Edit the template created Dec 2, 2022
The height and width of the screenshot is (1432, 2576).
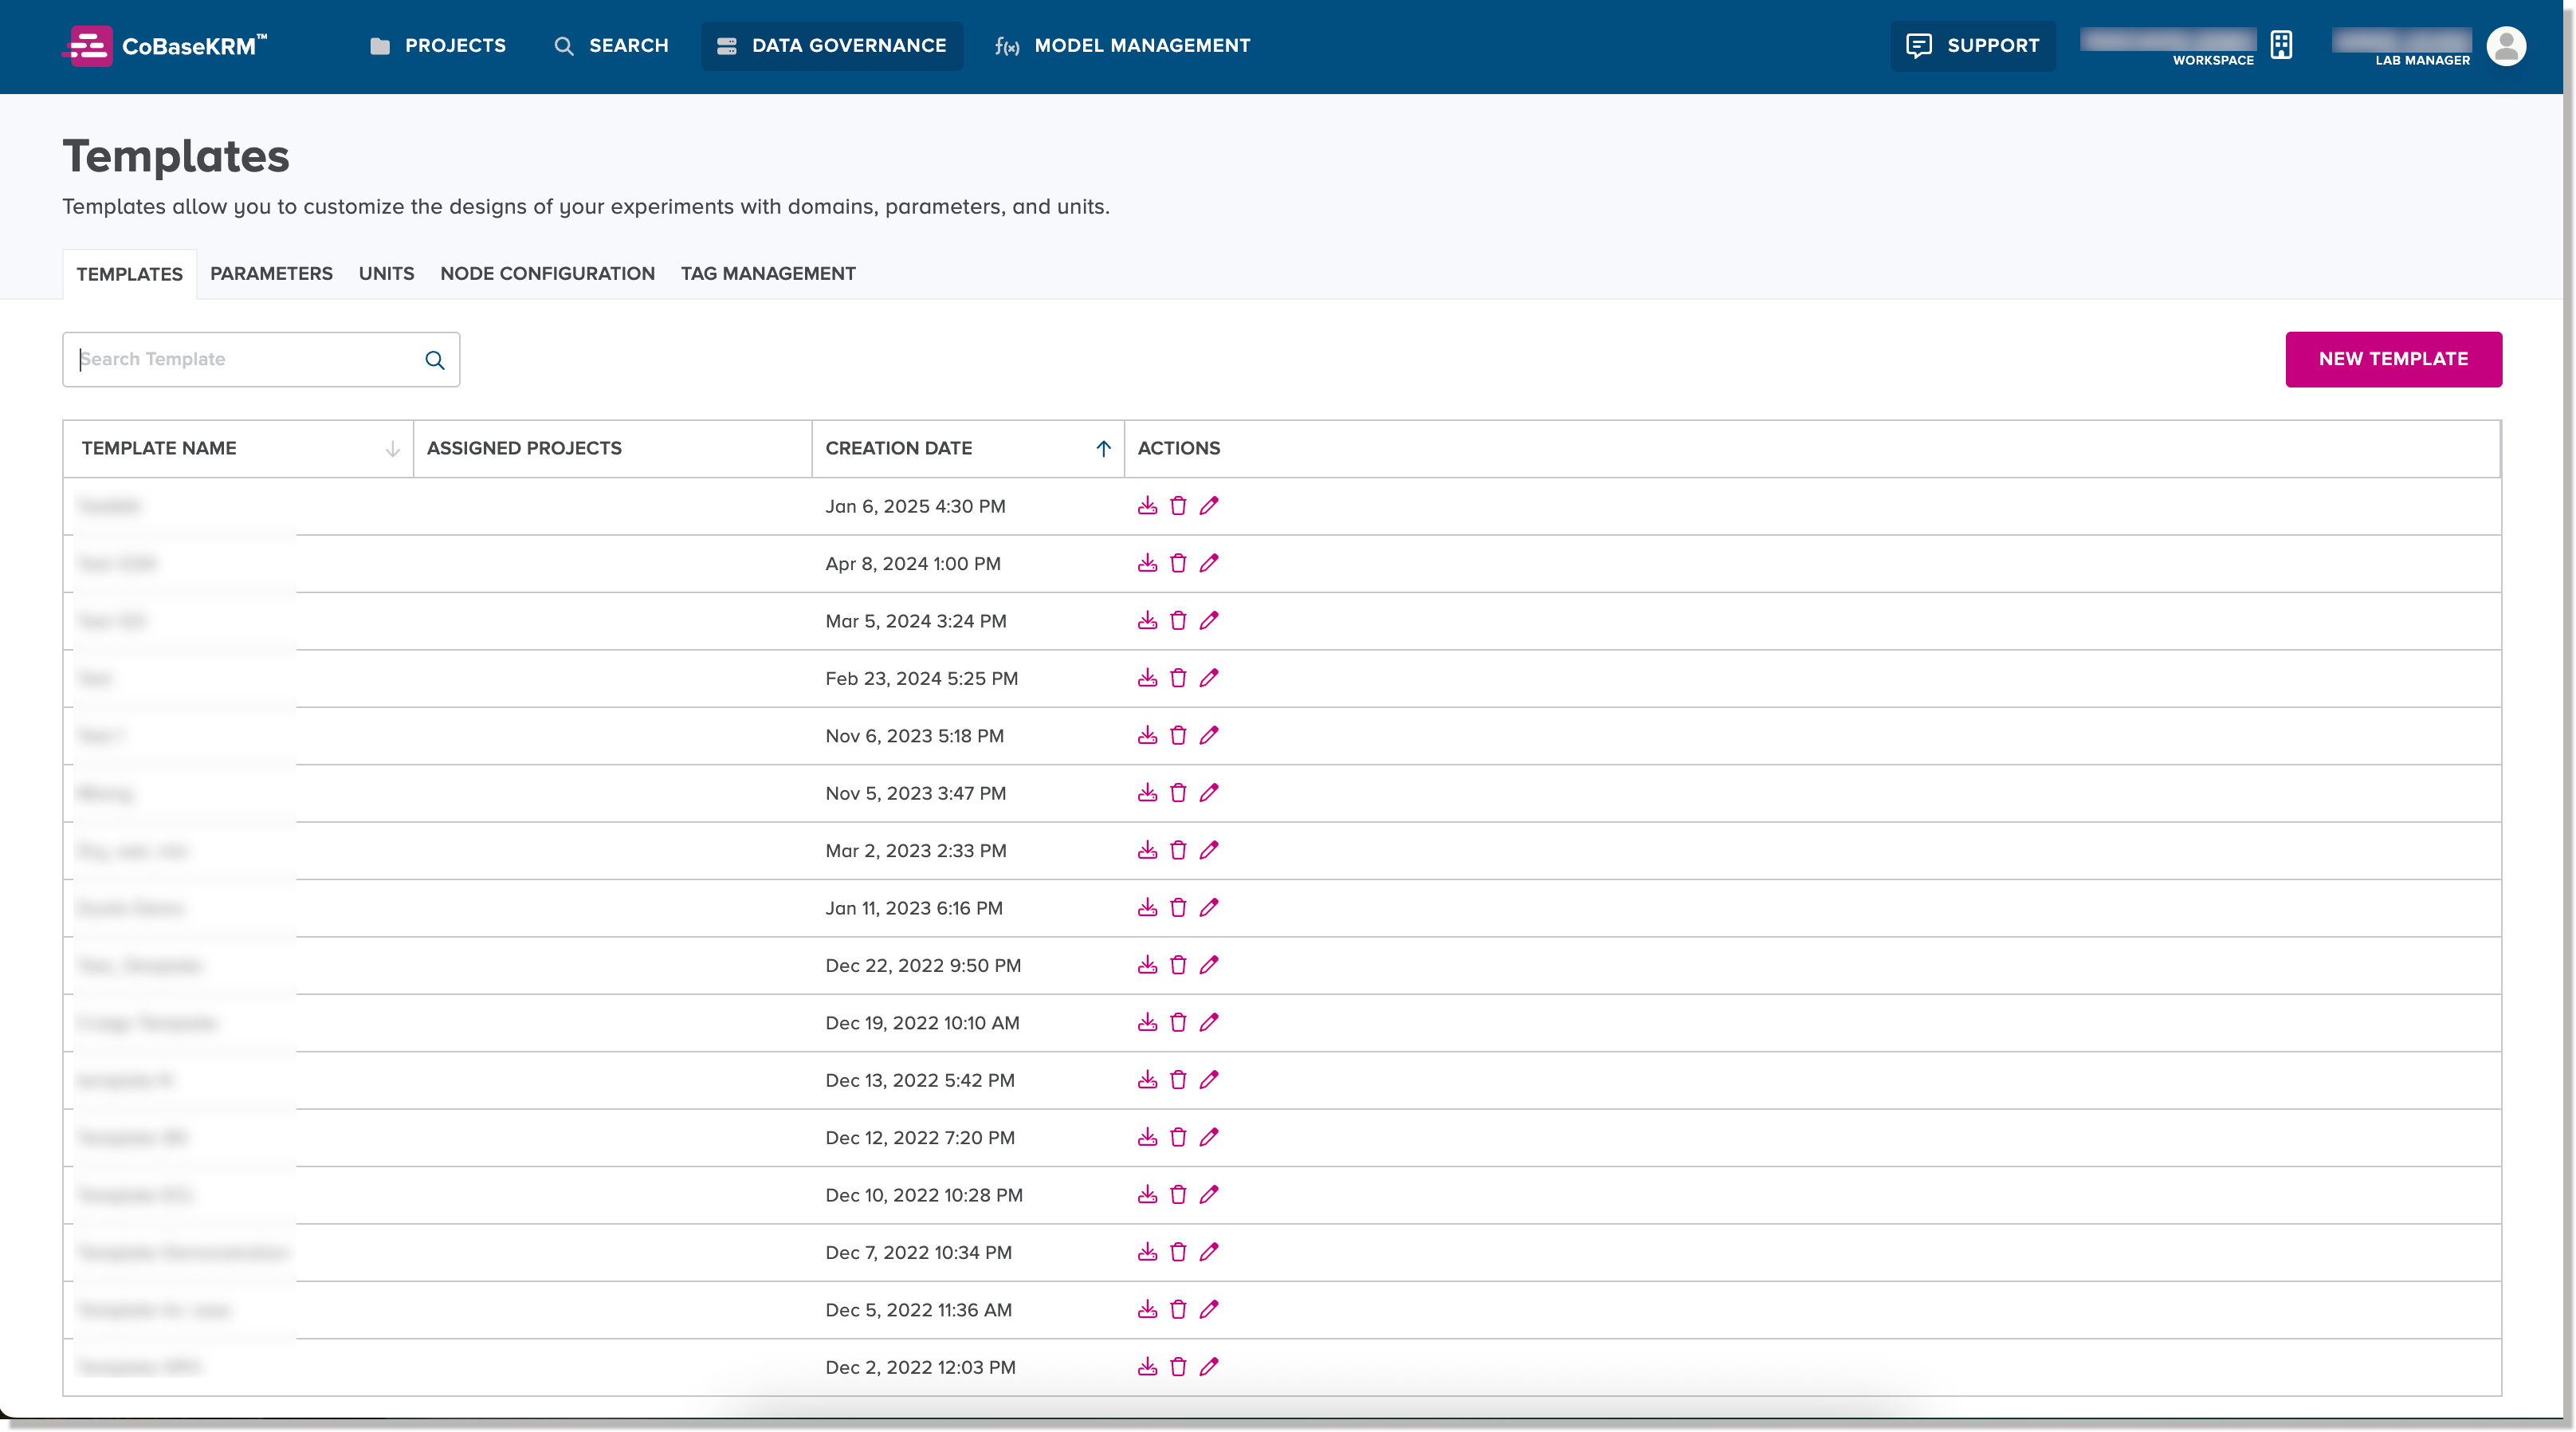click(1209, 1366)
